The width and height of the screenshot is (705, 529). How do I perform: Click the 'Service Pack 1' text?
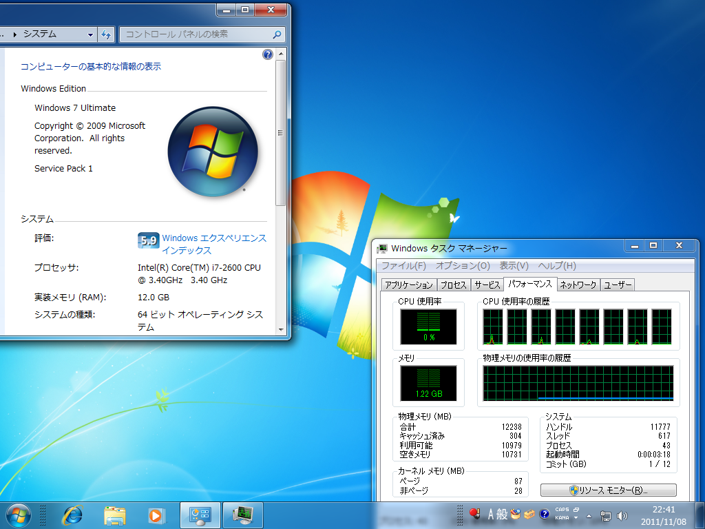pyautogui.click(x=63, y=169)
